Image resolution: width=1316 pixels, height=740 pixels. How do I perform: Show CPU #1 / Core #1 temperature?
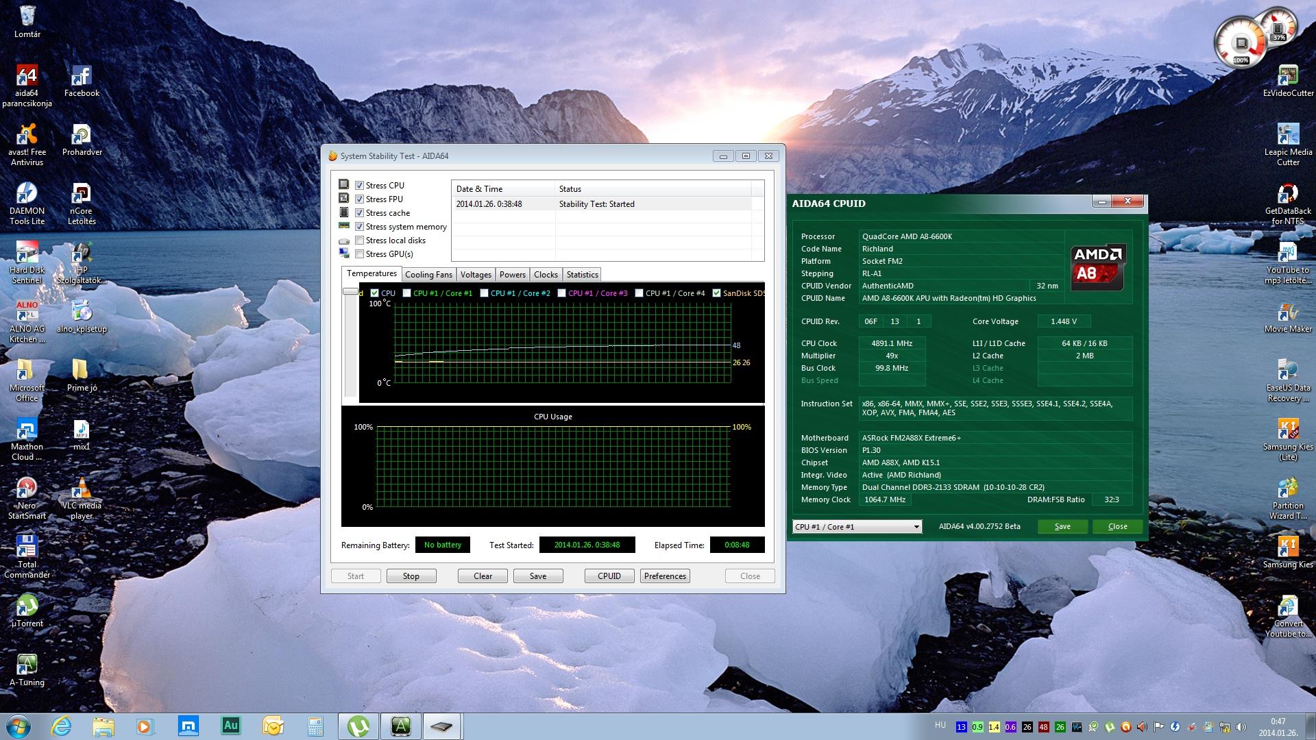click(406, 293)
